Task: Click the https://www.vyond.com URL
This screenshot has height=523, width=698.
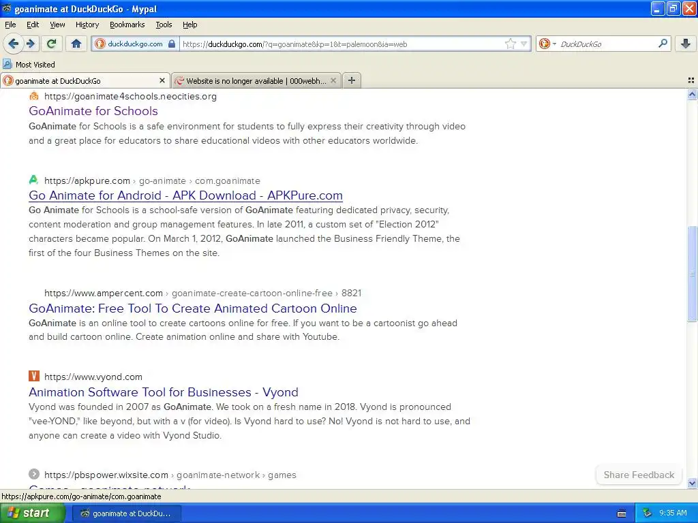Action: pyautogui.click(x=93, y=377)
